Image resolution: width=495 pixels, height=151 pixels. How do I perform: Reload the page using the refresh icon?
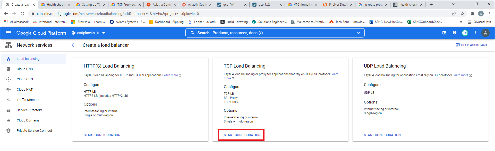click(22, 14)
